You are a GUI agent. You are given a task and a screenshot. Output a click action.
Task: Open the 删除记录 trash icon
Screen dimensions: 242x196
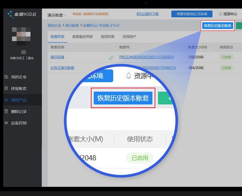tap(6, 111)
